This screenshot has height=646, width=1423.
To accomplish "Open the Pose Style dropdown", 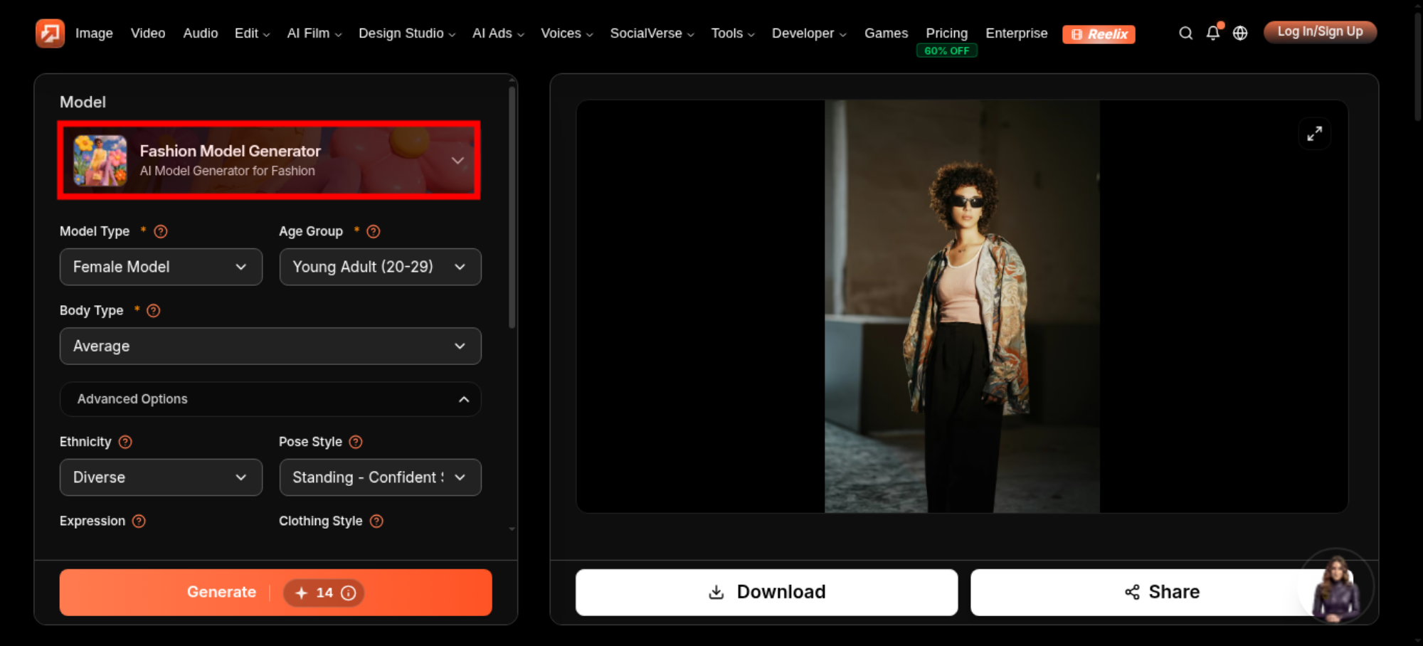I will click(x=380, y=477).
